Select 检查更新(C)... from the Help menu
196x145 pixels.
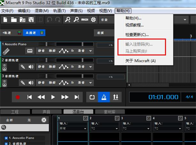pyautogui.click(x=137, y=35)
